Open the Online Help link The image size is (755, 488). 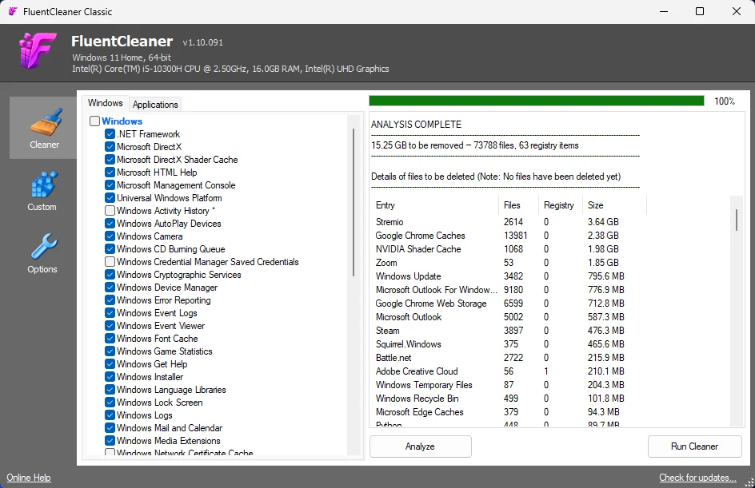click(x=29, y=478)
